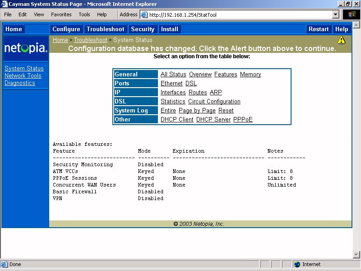Click the '© 2003 Netopia, Inc.' footer text
The width and height of the screenshot is (361, 271).
(199, 224)
